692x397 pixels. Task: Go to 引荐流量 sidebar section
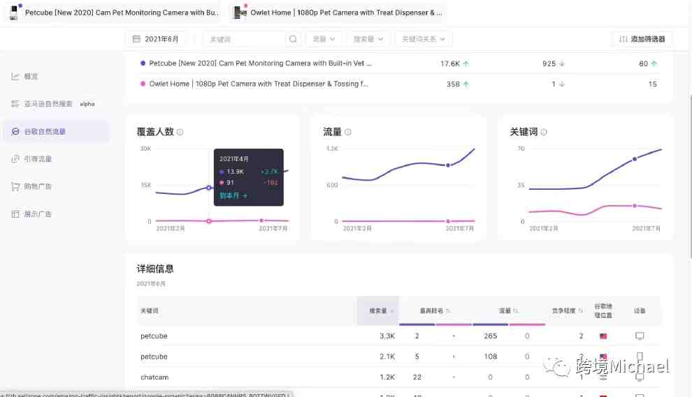point(38,159)
